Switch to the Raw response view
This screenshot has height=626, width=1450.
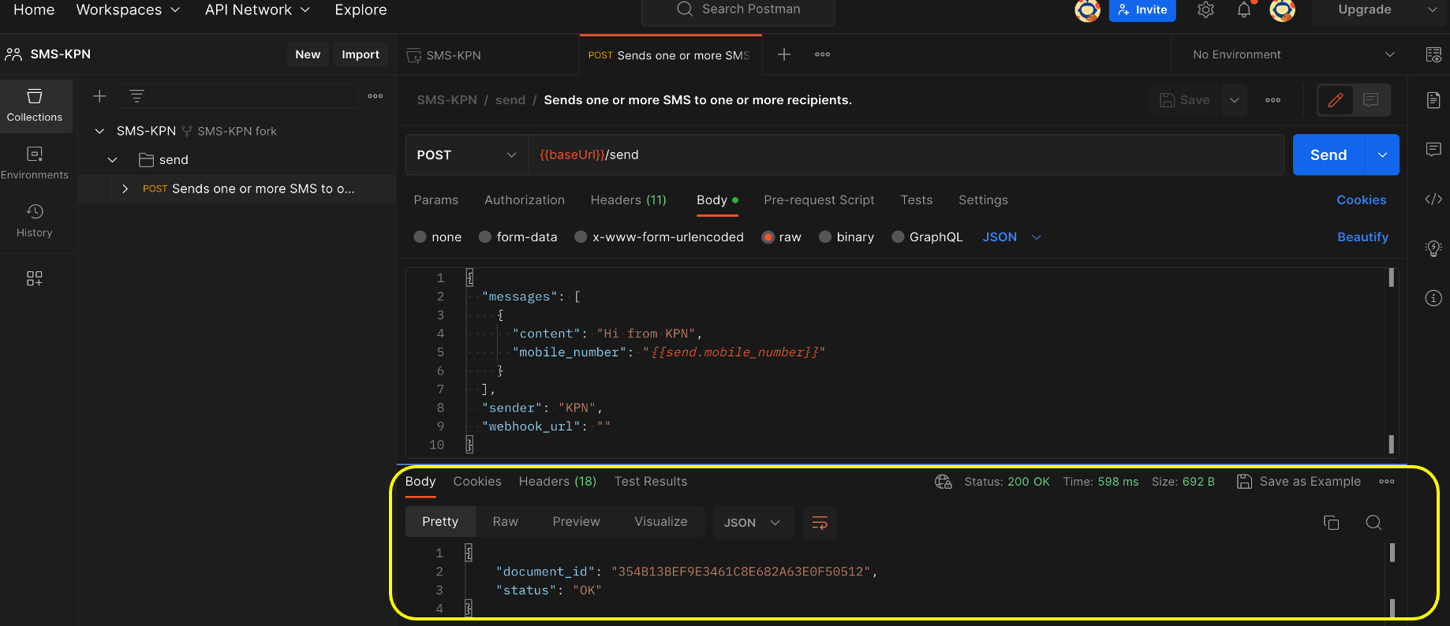(505, 522)
